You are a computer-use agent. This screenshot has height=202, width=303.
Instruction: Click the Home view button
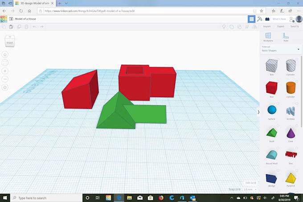5,55
